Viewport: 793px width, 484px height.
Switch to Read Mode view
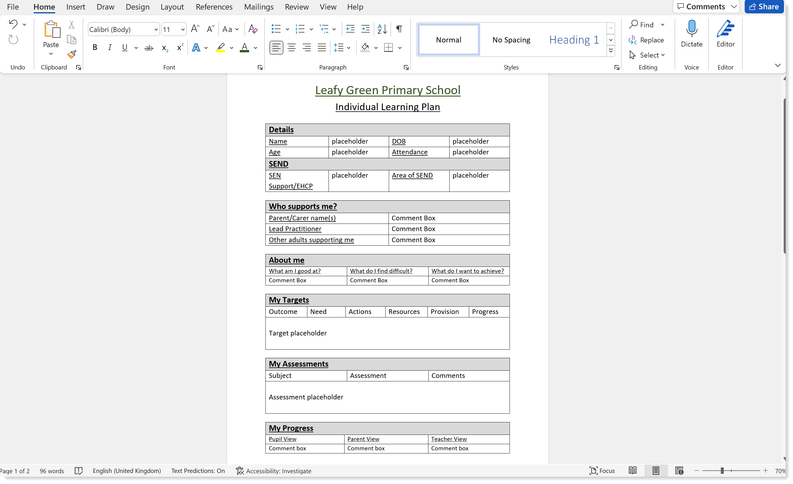tap(632, 471)
